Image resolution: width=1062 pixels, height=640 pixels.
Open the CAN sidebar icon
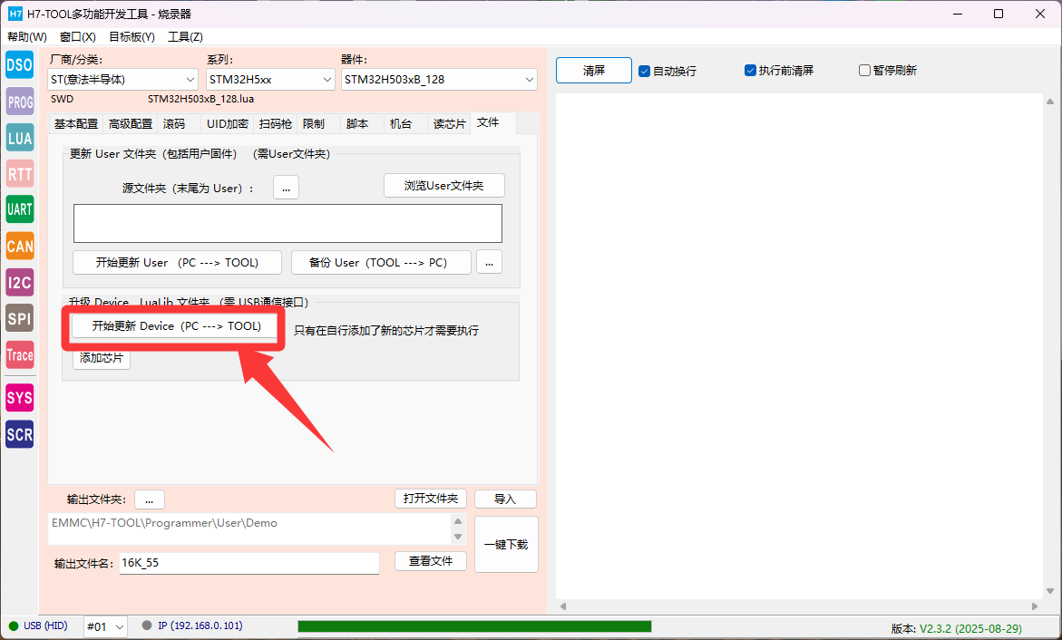click(x=20, y=246)
